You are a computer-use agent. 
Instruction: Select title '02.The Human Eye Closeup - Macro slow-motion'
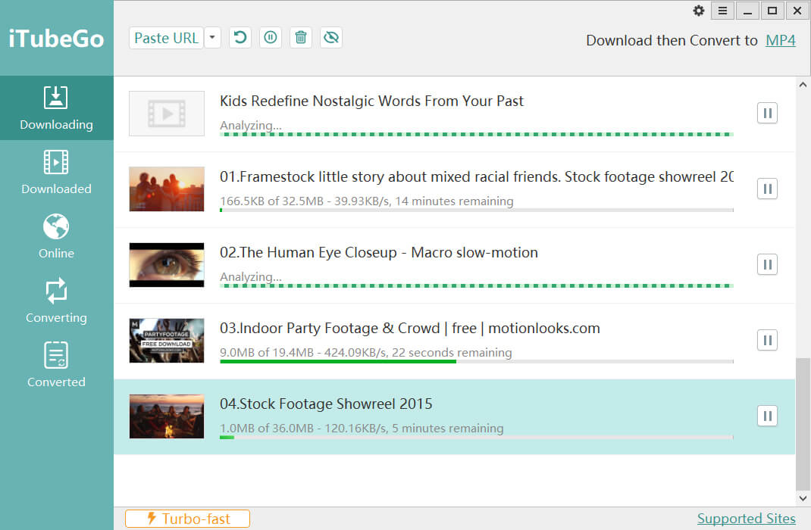click(379, 253)
